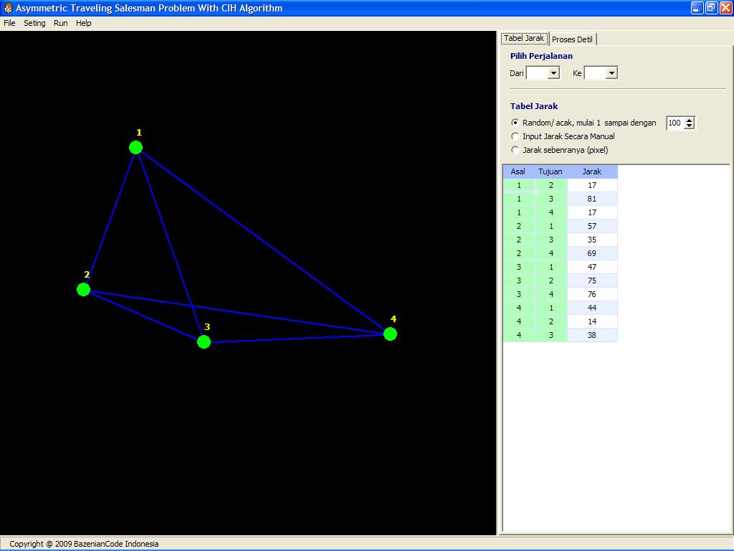This screenshot has height=551, width=734.
Task: Click the Jarak column header
Action: (x=591, y=171)
